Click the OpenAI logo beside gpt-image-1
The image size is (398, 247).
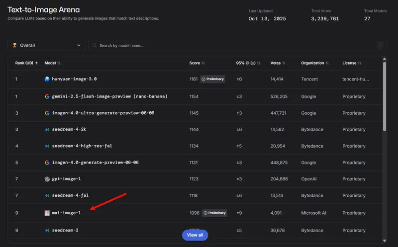[47, 179]
